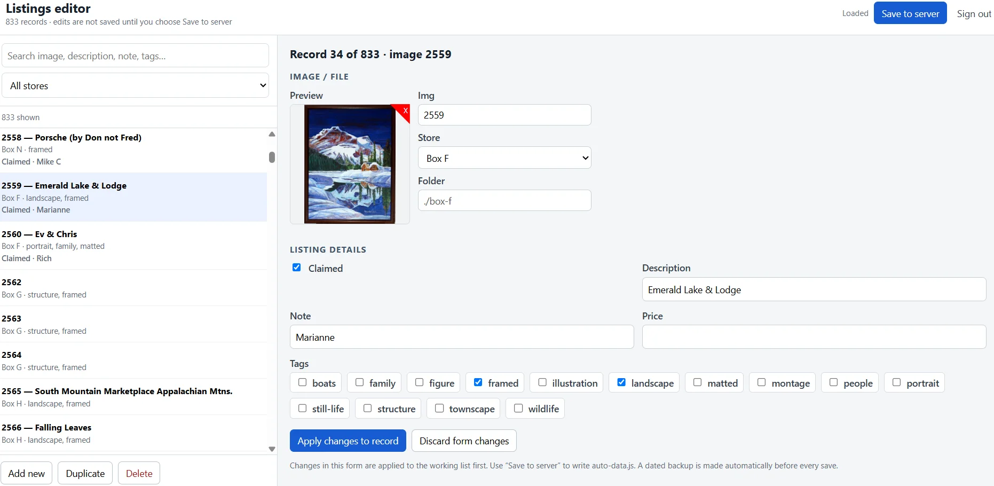Check the still-life tag

302,408
